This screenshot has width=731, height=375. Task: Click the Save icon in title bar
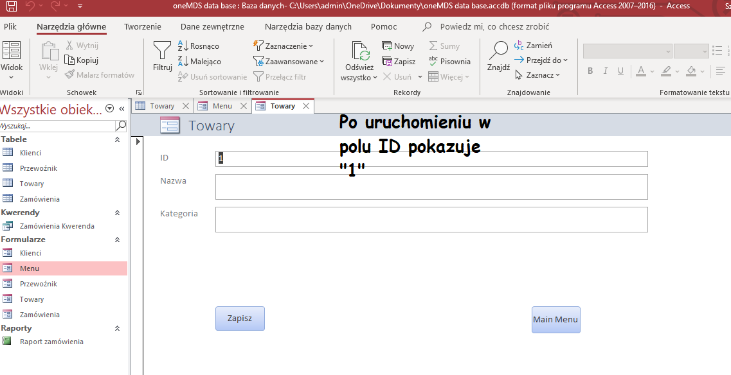coord(11,6)
